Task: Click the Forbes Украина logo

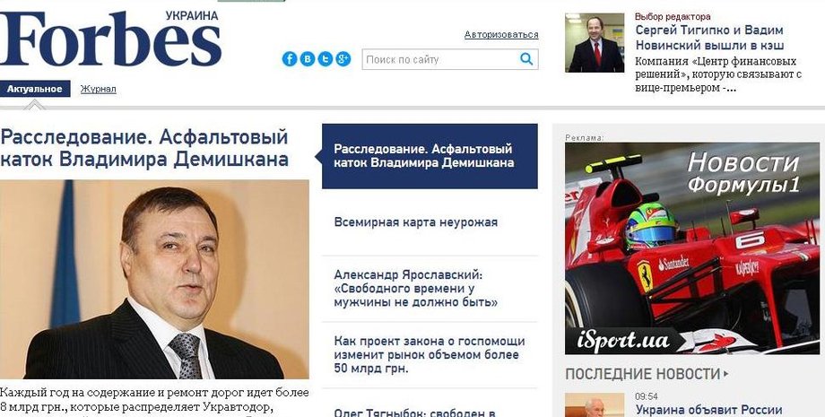Action: 110,39
